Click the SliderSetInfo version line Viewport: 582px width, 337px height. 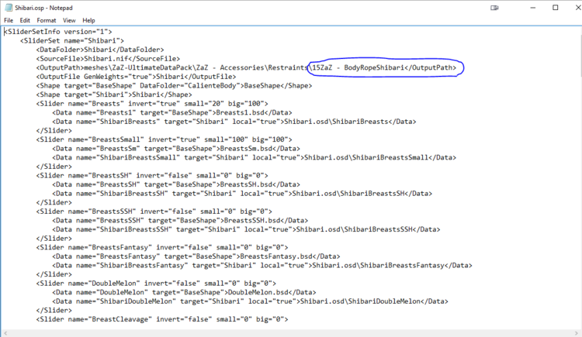[58, 32]
